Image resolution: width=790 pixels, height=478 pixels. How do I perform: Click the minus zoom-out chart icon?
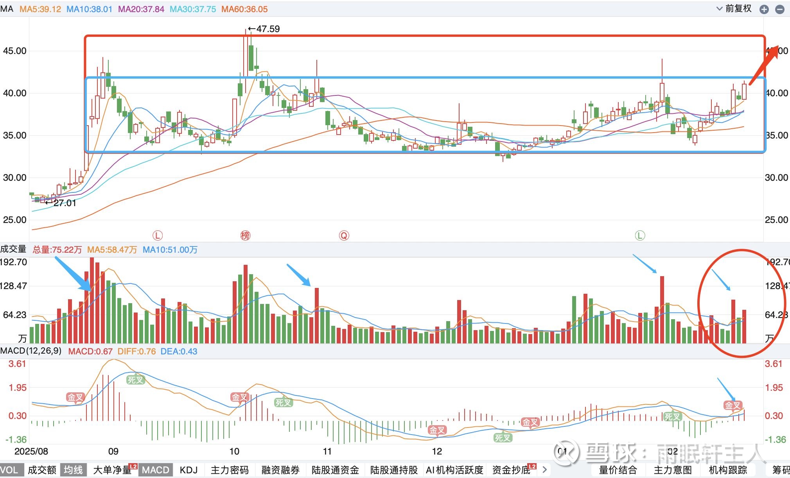pyautogui.click(x=779, y=9)
